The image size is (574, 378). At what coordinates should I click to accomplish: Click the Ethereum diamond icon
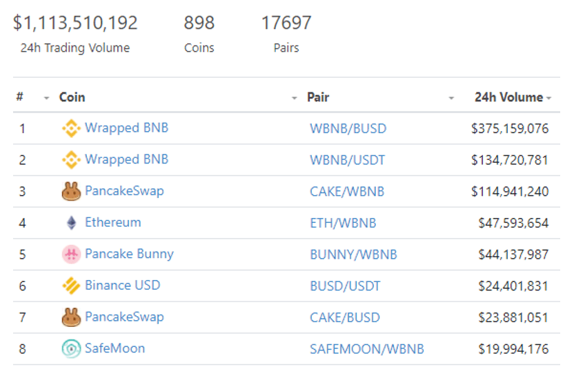tap(71, 223)
